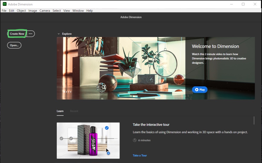Maximize the Adobe Dimension window
This screenshot has height=163, width=262.
pos(243,4)
